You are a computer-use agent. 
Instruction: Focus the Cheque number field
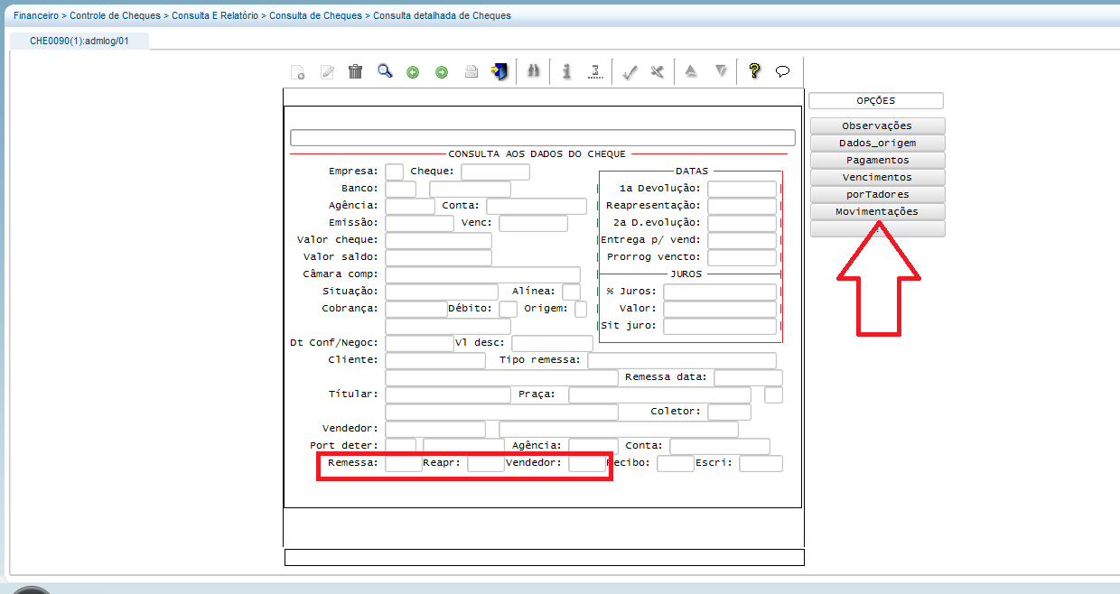coord(496,172)
